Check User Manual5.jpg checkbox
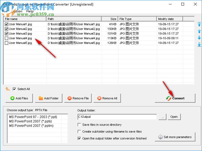 tap(6, 43)
